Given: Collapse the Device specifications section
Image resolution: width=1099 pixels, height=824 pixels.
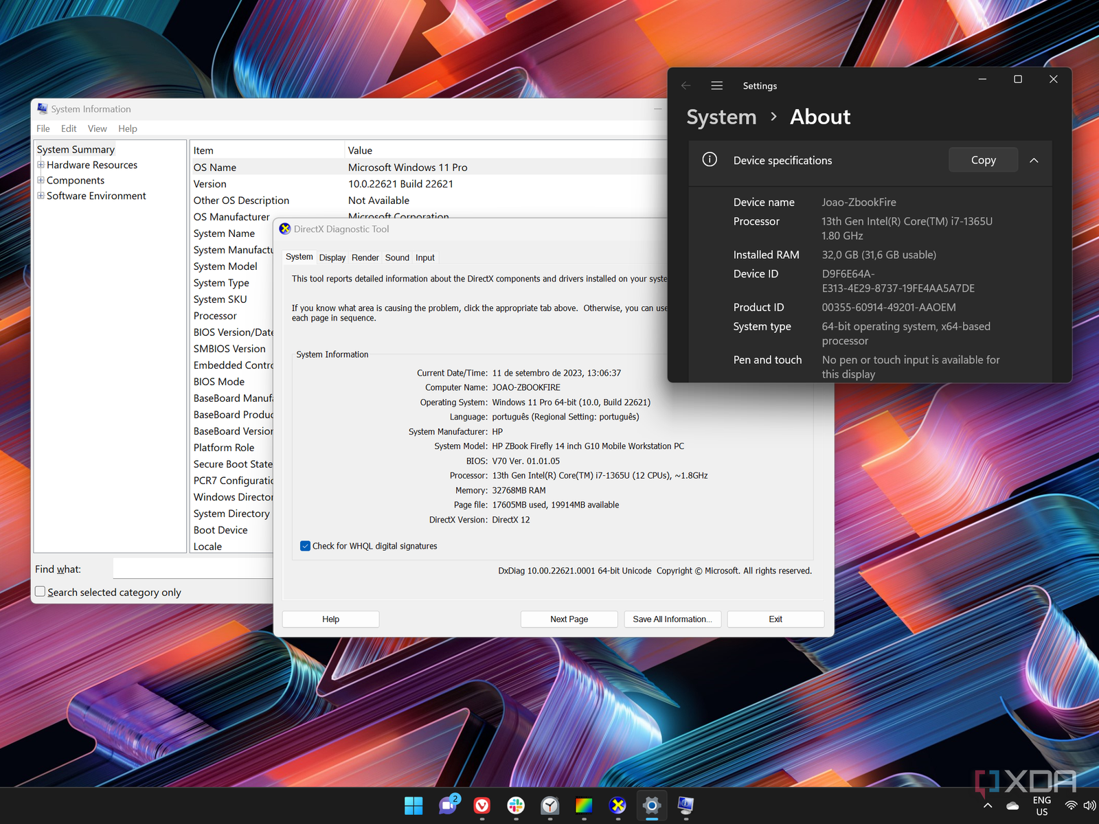Looking at the screenshot, I should coord(1034,161).
